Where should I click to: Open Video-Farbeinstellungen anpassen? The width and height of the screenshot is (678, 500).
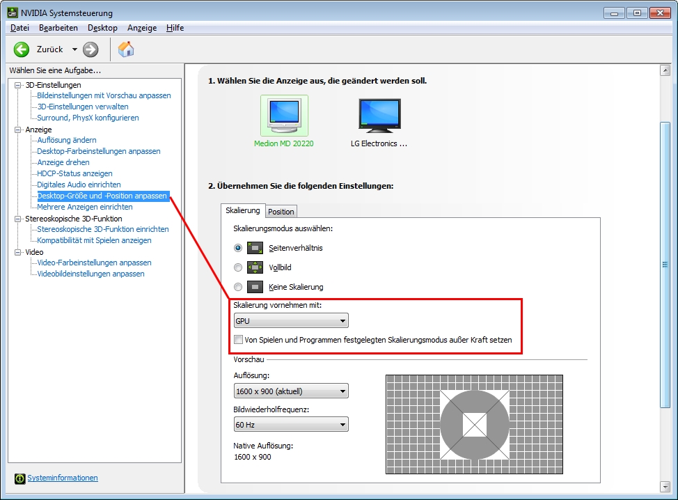(x=94, y=263)
